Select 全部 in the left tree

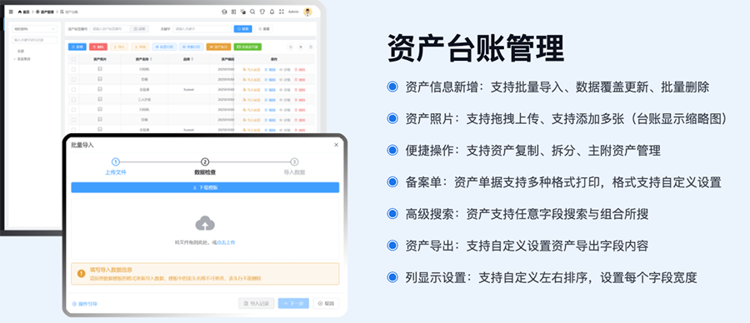click(21, 51)
